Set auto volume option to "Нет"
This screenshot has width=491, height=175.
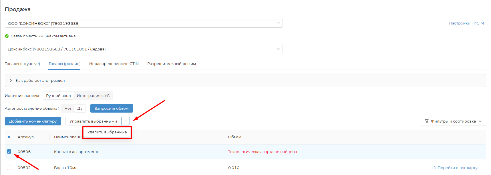(x=68, y=108)
